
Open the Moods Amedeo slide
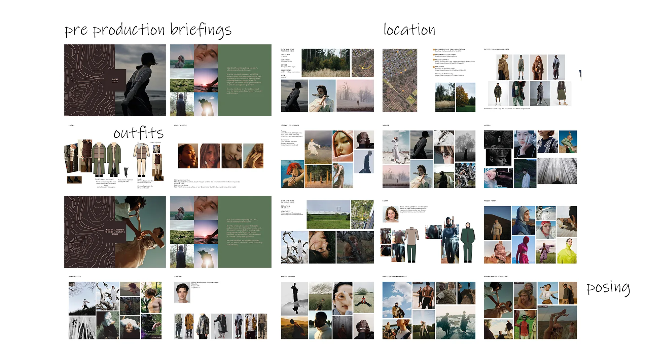(x=327, y=308)
